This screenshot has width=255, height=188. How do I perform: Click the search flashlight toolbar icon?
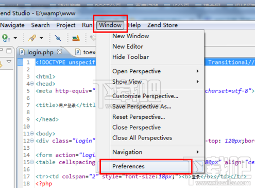click(32, 38)
